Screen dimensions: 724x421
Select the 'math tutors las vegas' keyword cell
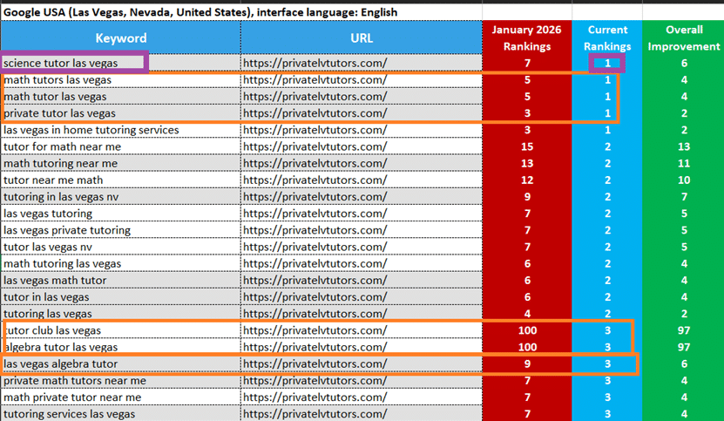120,79
